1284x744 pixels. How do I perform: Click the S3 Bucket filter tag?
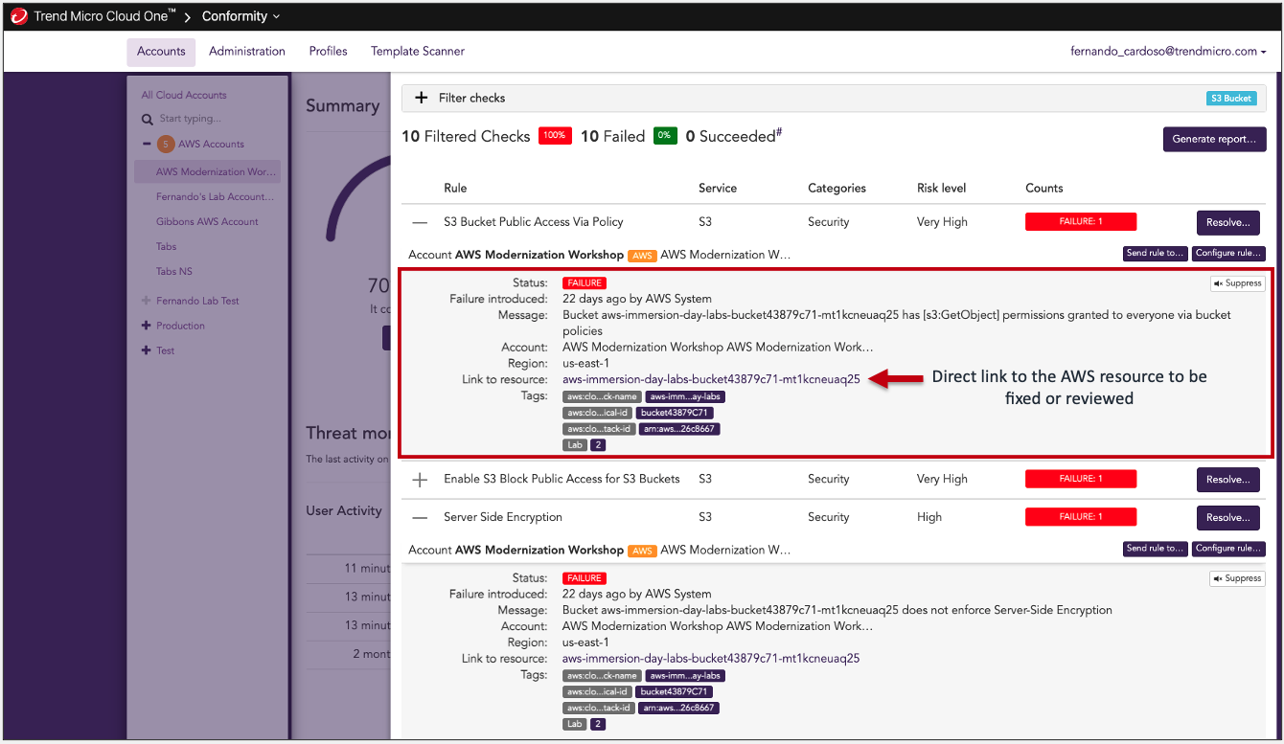[1231, 98]
